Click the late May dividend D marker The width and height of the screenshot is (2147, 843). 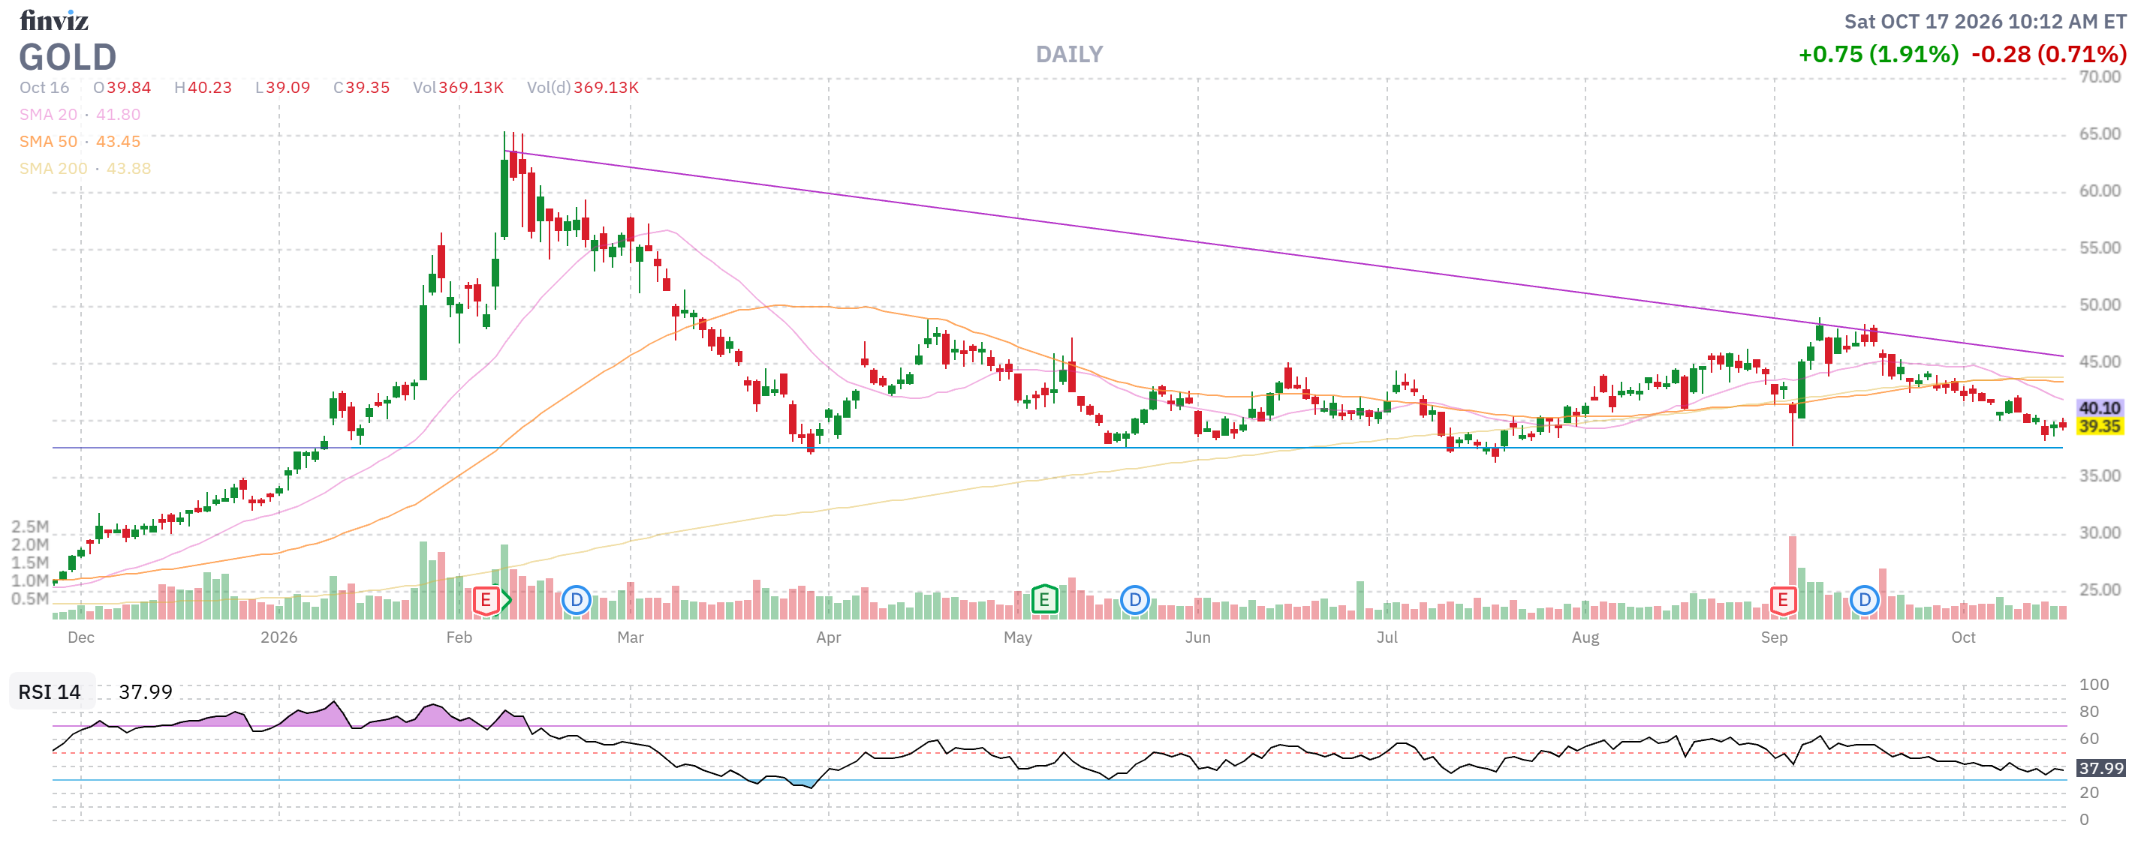1134,601
